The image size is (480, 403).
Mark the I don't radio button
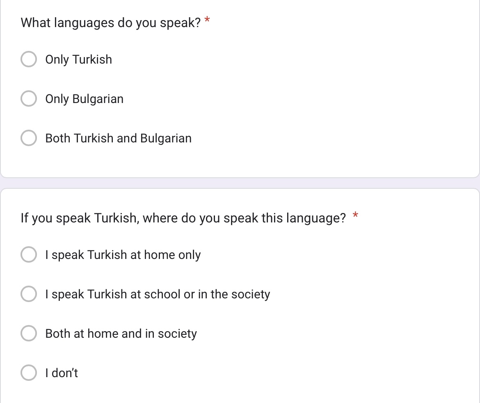29,373
